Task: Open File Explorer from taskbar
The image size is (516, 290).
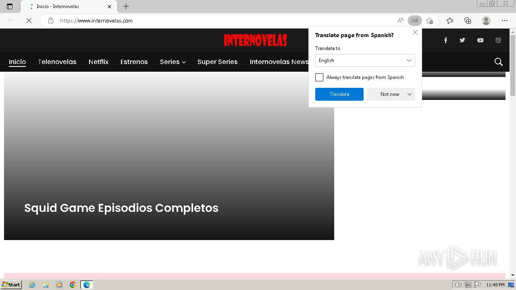Action: 46,285
